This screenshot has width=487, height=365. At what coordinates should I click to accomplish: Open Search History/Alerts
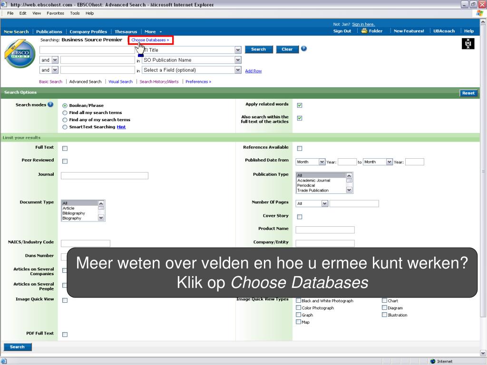tap(159, 82)
